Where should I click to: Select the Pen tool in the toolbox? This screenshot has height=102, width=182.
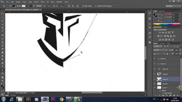3,63
